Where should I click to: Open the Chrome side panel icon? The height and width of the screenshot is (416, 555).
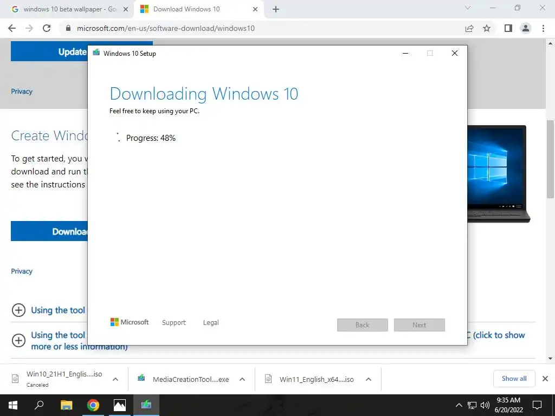(x=508, y=28)
